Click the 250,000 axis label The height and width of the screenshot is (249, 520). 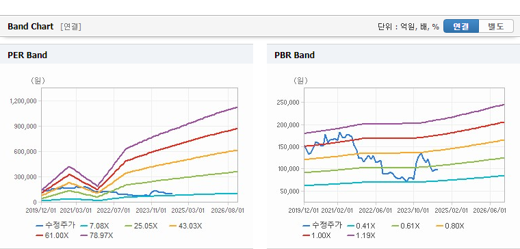[x=288, y=102]
